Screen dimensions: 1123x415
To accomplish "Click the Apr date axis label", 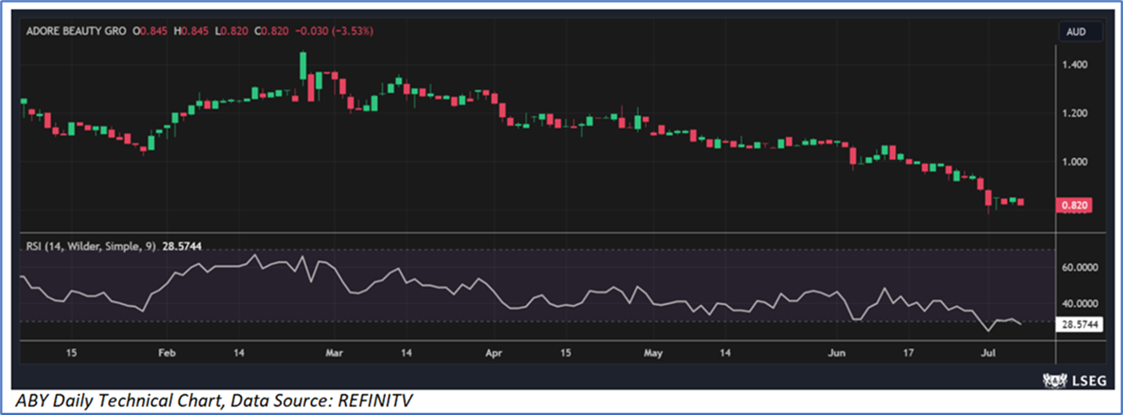I will [x=494, y=353].
